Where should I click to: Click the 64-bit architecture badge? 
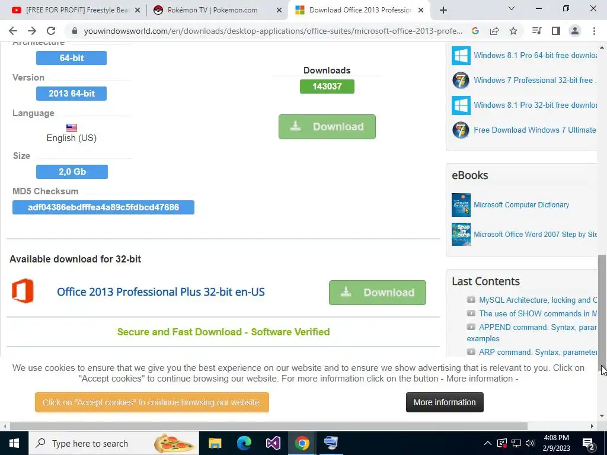pyautogui.click(x=71, y=58)
